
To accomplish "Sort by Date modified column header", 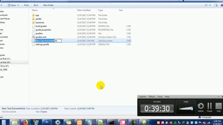I will coord(84,10).
